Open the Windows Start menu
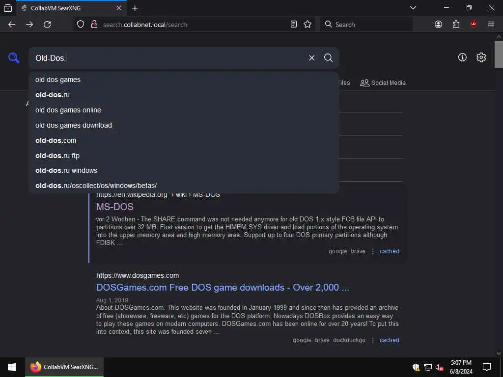 tap(12, 367)
